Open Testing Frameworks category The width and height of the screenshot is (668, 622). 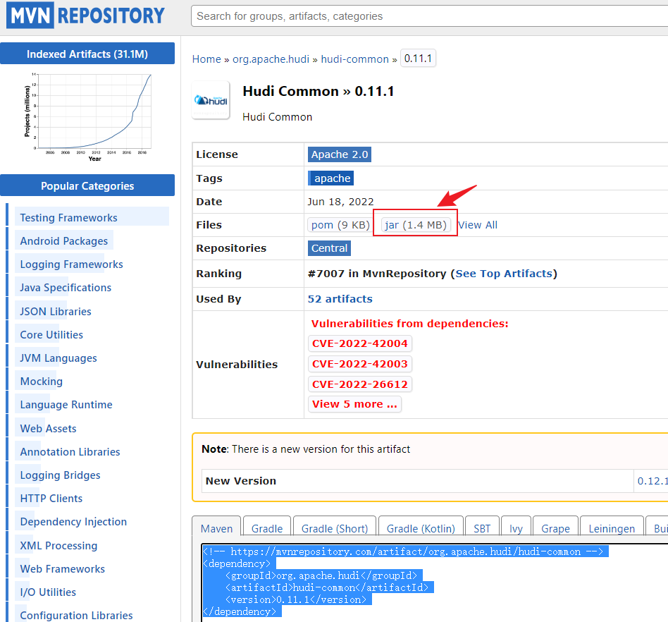[68, 217]
